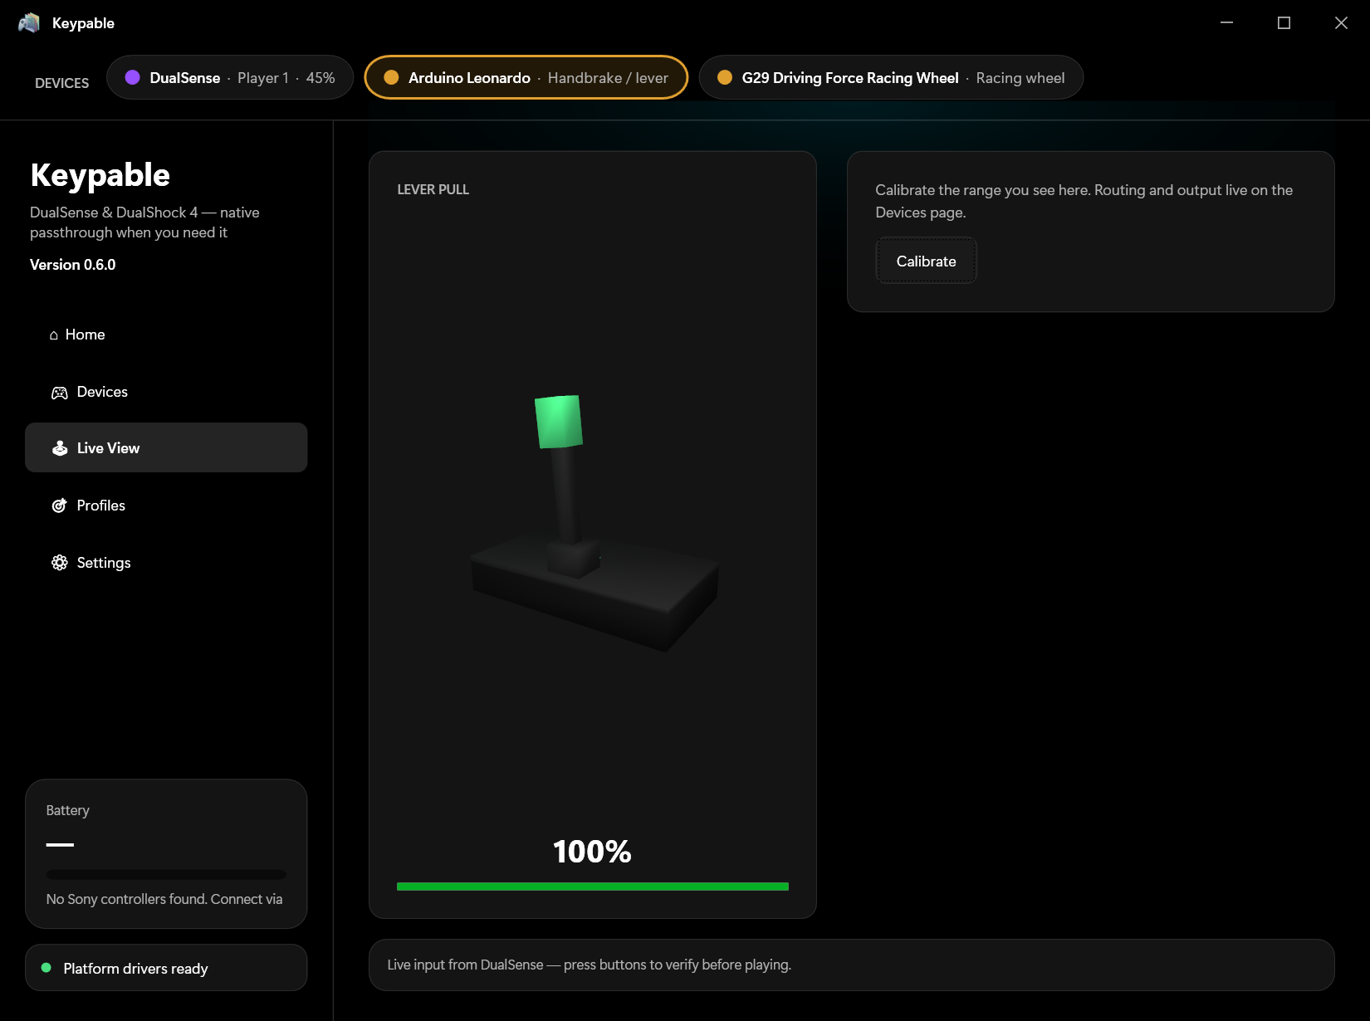
Task: Click the Version 0.6.0 label
Action: tap(73, 265)
